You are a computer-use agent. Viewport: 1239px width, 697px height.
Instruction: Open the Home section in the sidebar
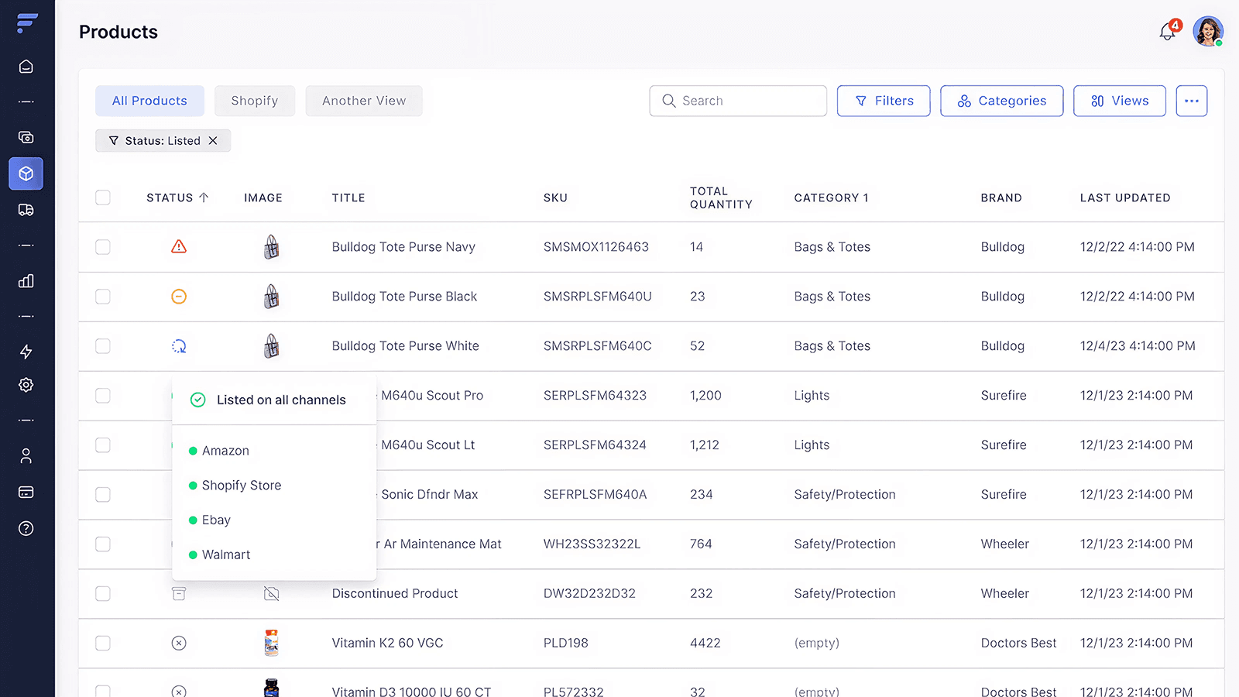pyautogui.click(x=26, y=67)
